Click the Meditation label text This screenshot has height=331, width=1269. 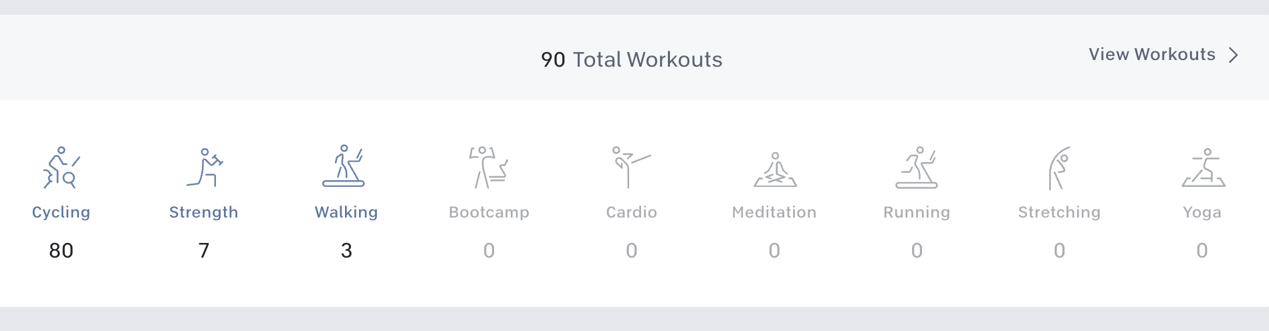[774, 212]
